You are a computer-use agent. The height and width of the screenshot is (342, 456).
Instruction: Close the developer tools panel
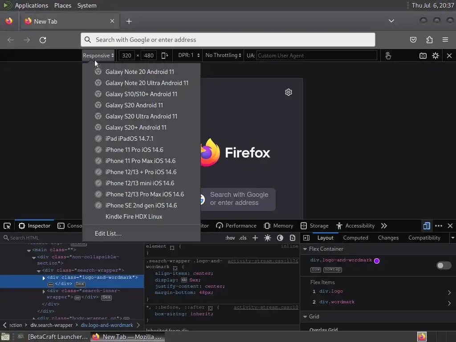(x=450, y=226)
